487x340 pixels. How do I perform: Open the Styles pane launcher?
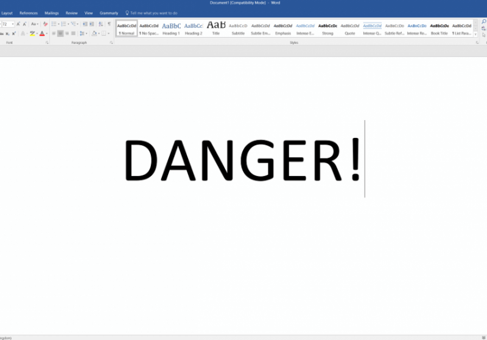(477, 42)
